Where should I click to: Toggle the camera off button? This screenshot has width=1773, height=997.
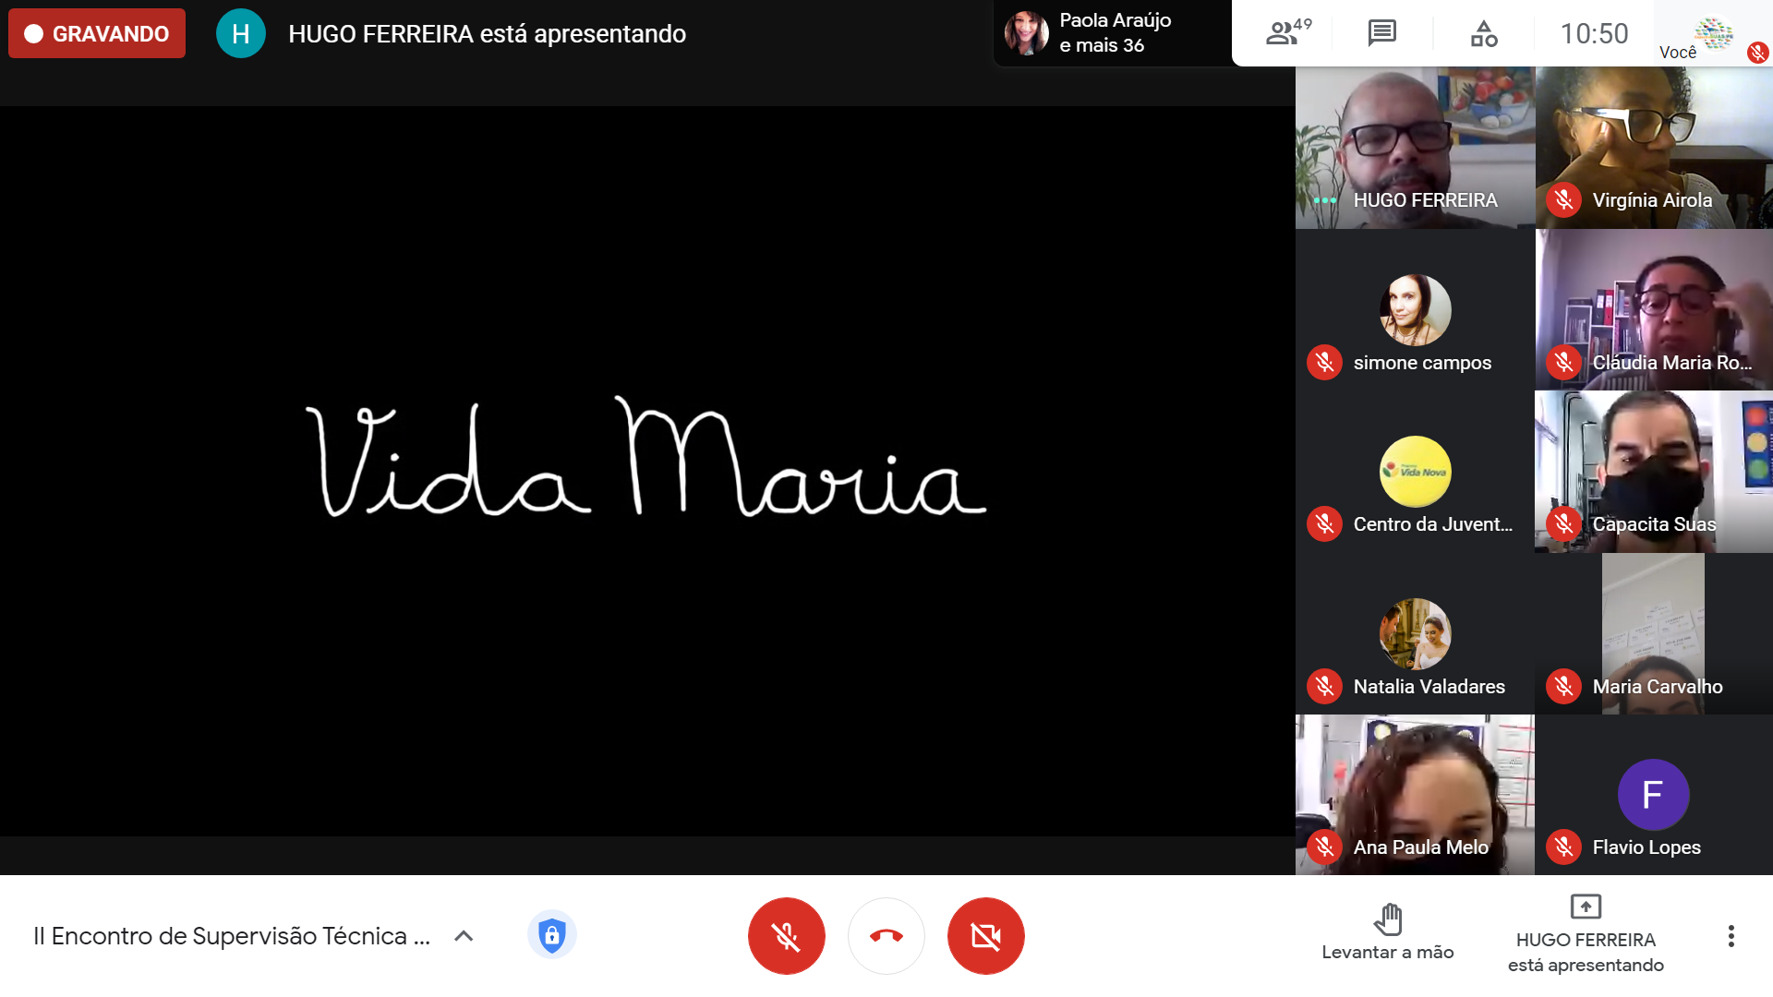pos(985,935)
